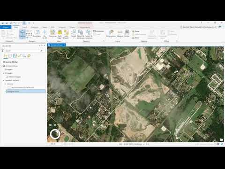This screenshot has width=225, height=169.
Task: Click the Add Preset button icon
Action: pyautogui.click(x=66, y=32)
